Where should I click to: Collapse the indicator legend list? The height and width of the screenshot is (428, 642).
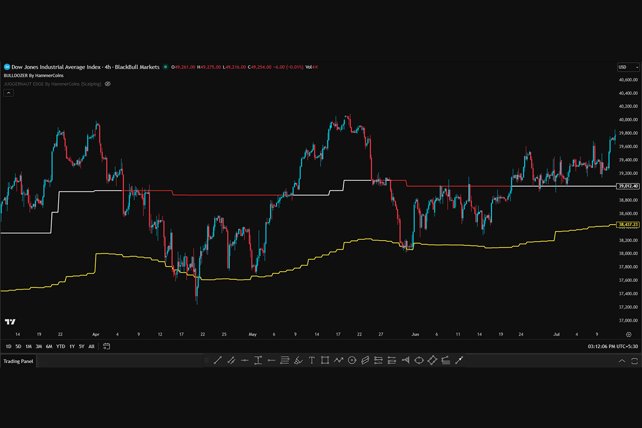coord(9,93)
